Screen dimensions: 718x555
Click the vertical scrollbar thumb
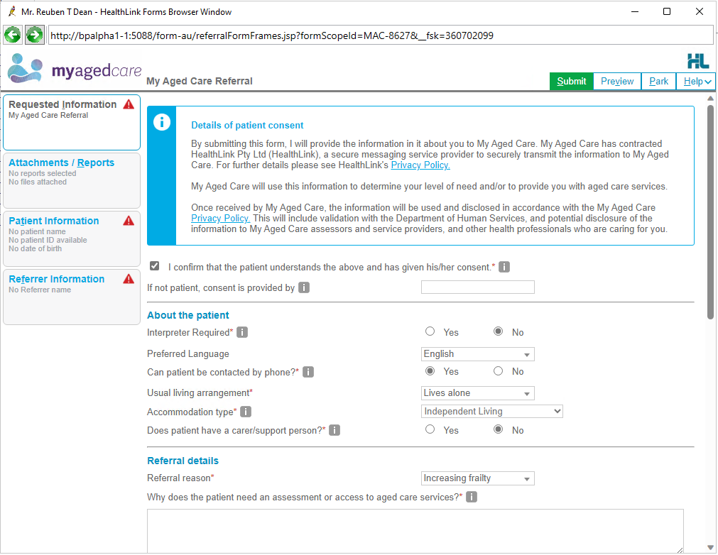tap(710, 211)
